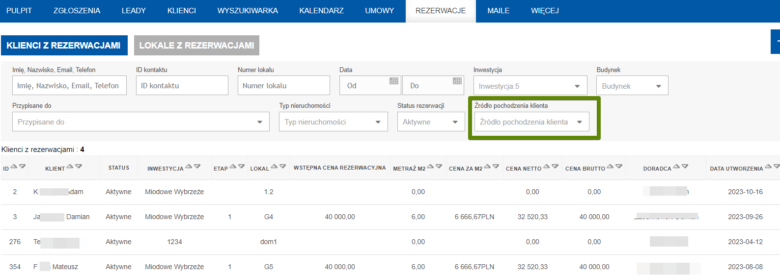Viewport: 780px width, 275px height.
Task: Click date 2023-04-12 cell
Action: click(745, 242)
